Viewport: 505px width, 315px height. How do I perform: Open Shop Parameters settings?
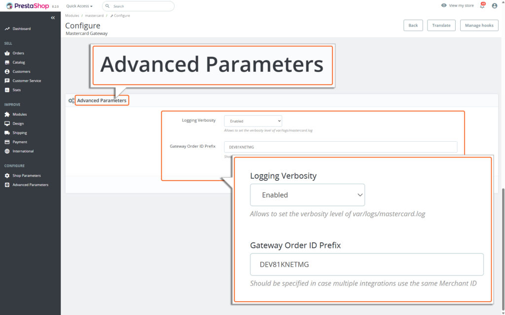point(26,175)
